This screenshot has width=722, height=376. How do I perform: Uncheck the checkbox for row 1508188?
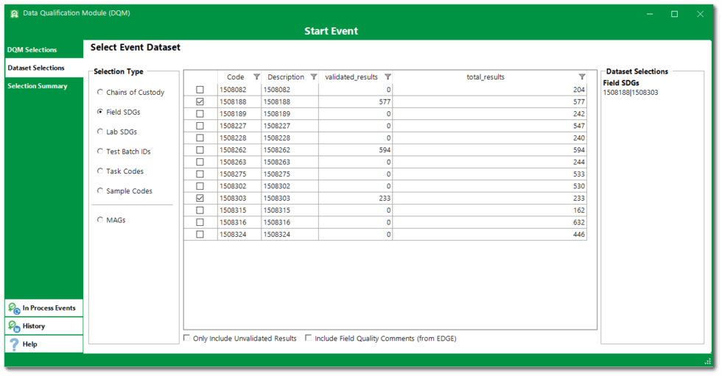200,102
